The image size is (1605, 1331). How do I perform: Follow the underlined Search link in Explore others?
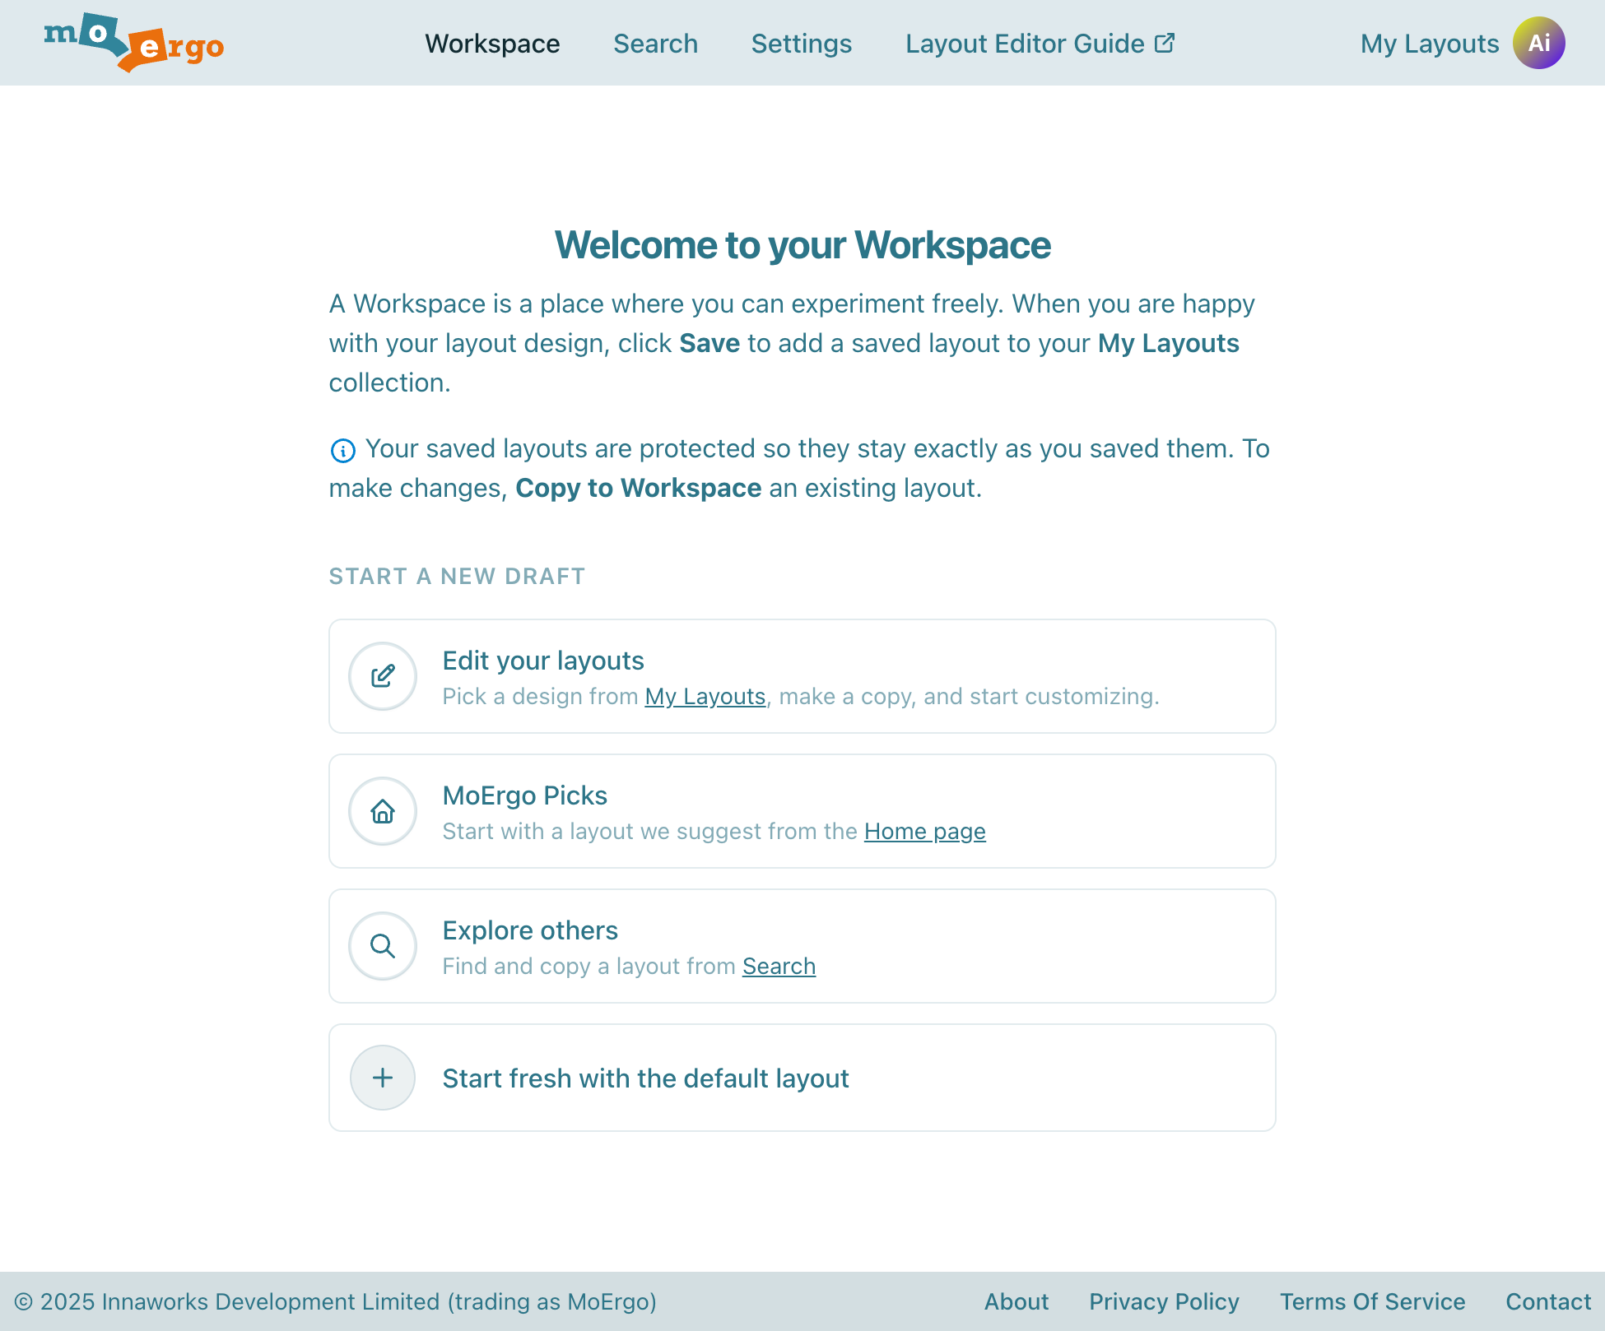779,967
